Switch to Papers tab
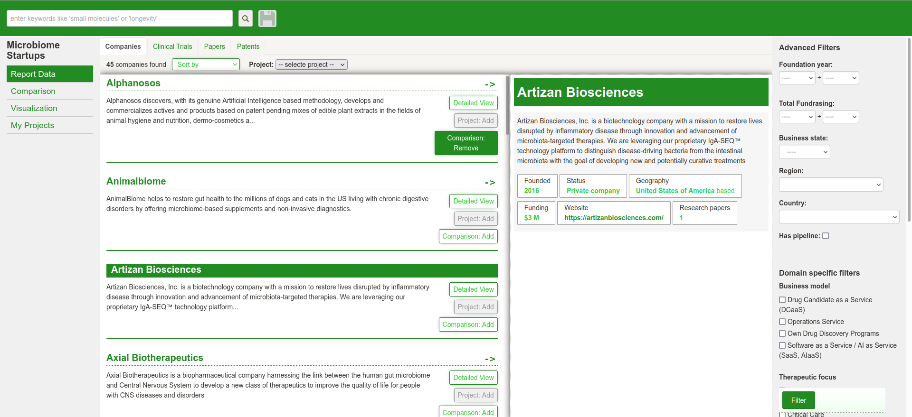Screen dimensions: 912x417 click(x=215, y=46)
